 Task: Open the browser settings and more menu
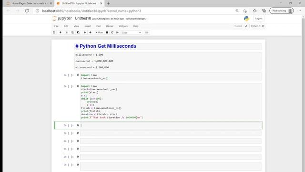pyautogui.click(x=299, y=11)
